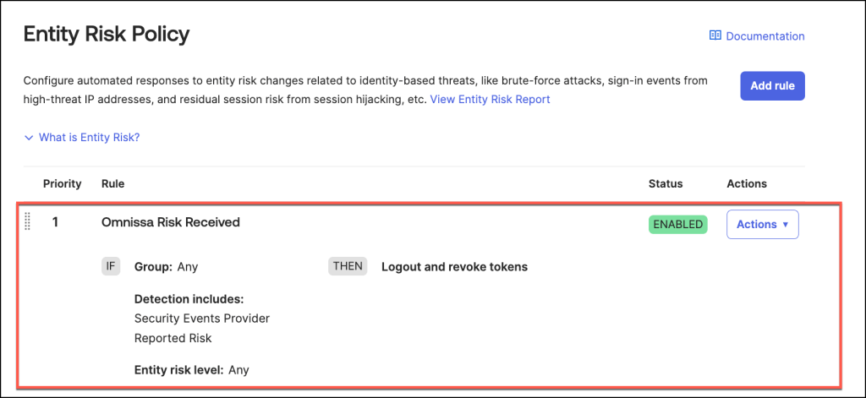Expand the What is Entity Risk? text
The image size is (866, 398).
[89, 137]
